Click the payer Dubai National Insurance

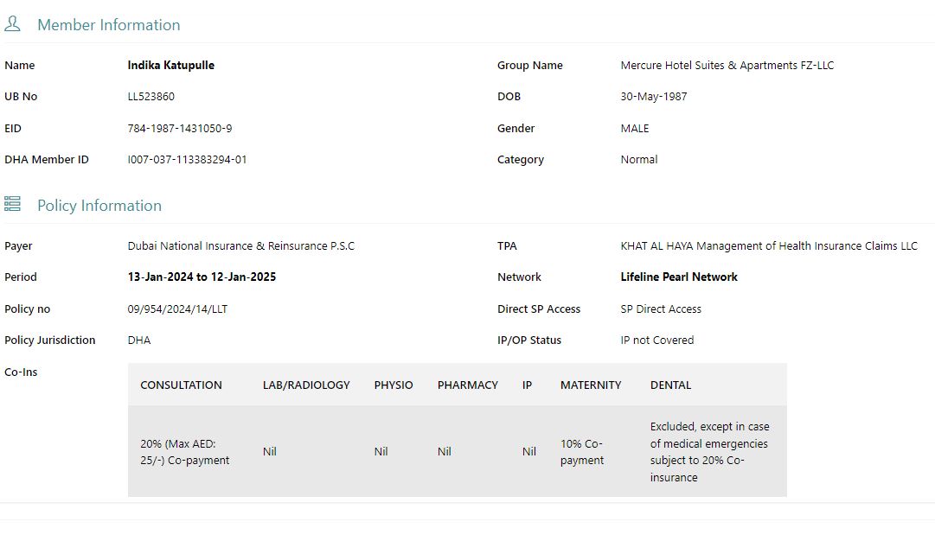(240, 246)
